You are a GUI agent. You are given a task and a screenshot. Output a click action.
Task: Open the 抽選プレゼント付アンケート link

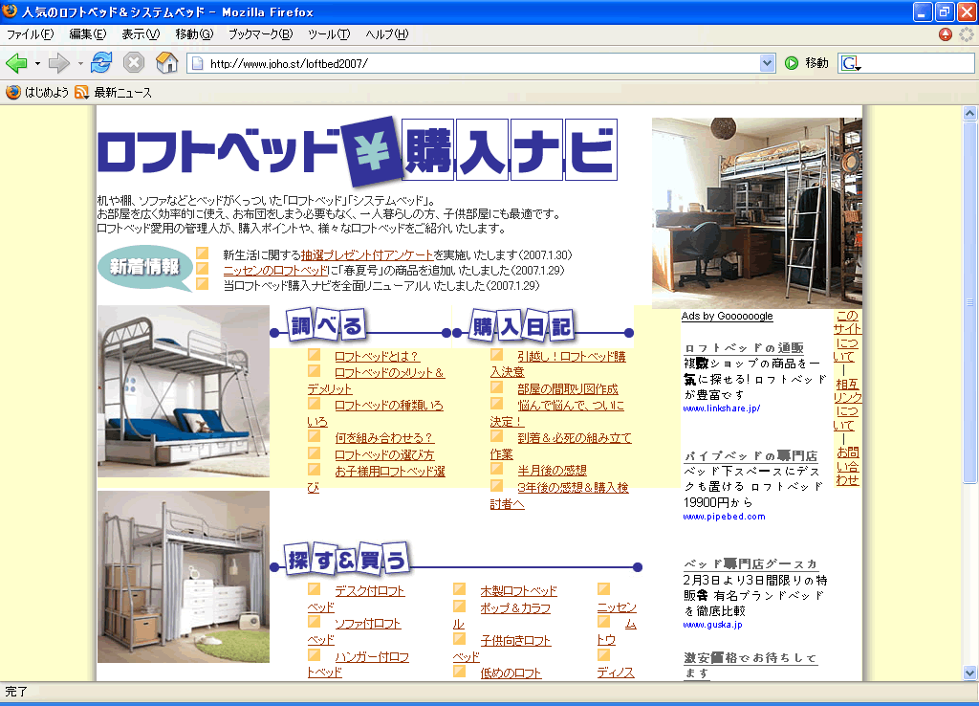point(367,255)
